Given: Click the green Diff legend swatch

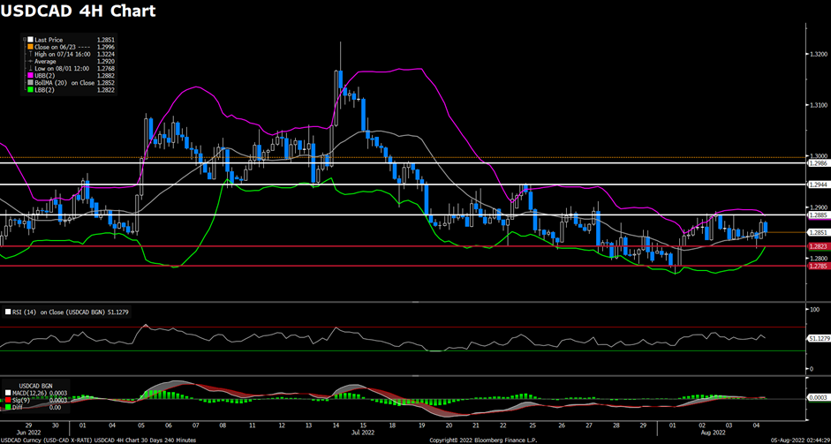Looking at the screenshot, I should (9, 408).
